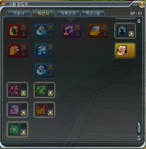The height and width of the screenshot is (149, 146).
Task: Add a point to the green clover gem skill
Action: pyautogui.click(x=50, y=93)
